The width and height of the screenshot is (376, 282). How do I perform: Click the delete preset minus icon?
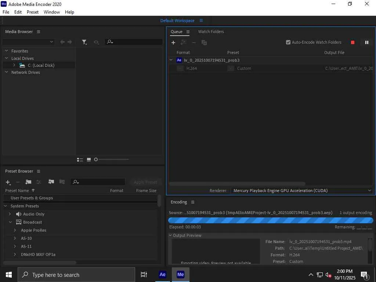pyautogui.click(x=18, y=182)
